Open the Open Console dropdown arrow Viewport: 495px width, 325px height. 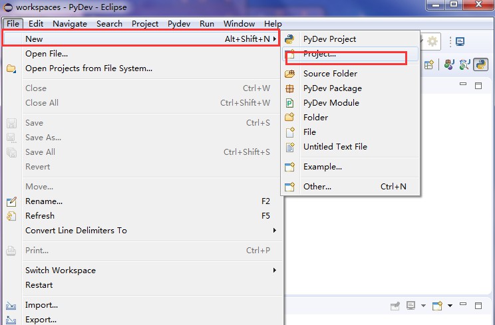pyautogui.click(x=450, y=306)
